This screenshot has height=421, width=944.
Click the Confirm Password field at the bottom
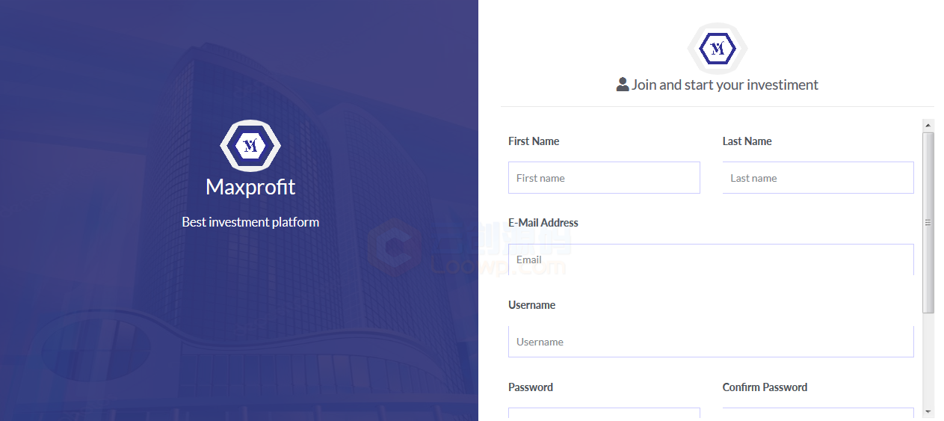coord(818,413)
